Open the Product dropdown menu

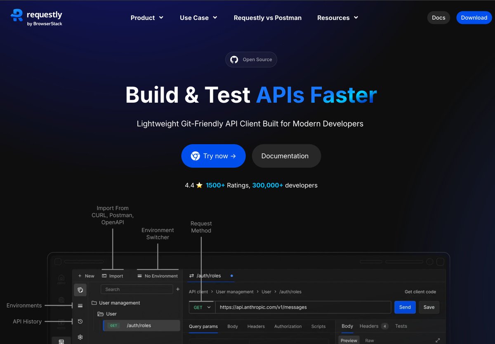tap(147, 18)
